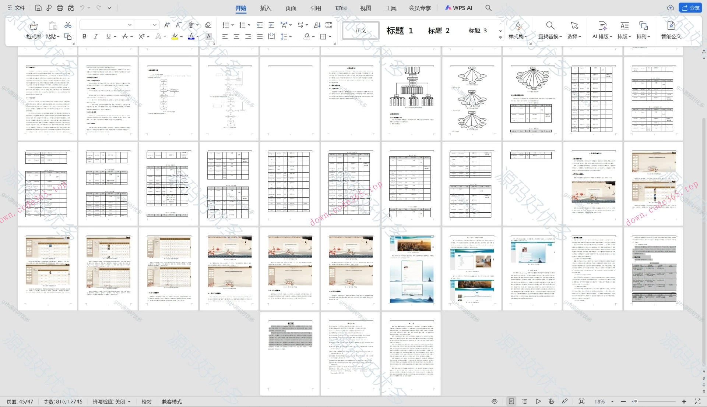Open the 视图 tab
Screen dimensions: 707x407
pos(365,8)
